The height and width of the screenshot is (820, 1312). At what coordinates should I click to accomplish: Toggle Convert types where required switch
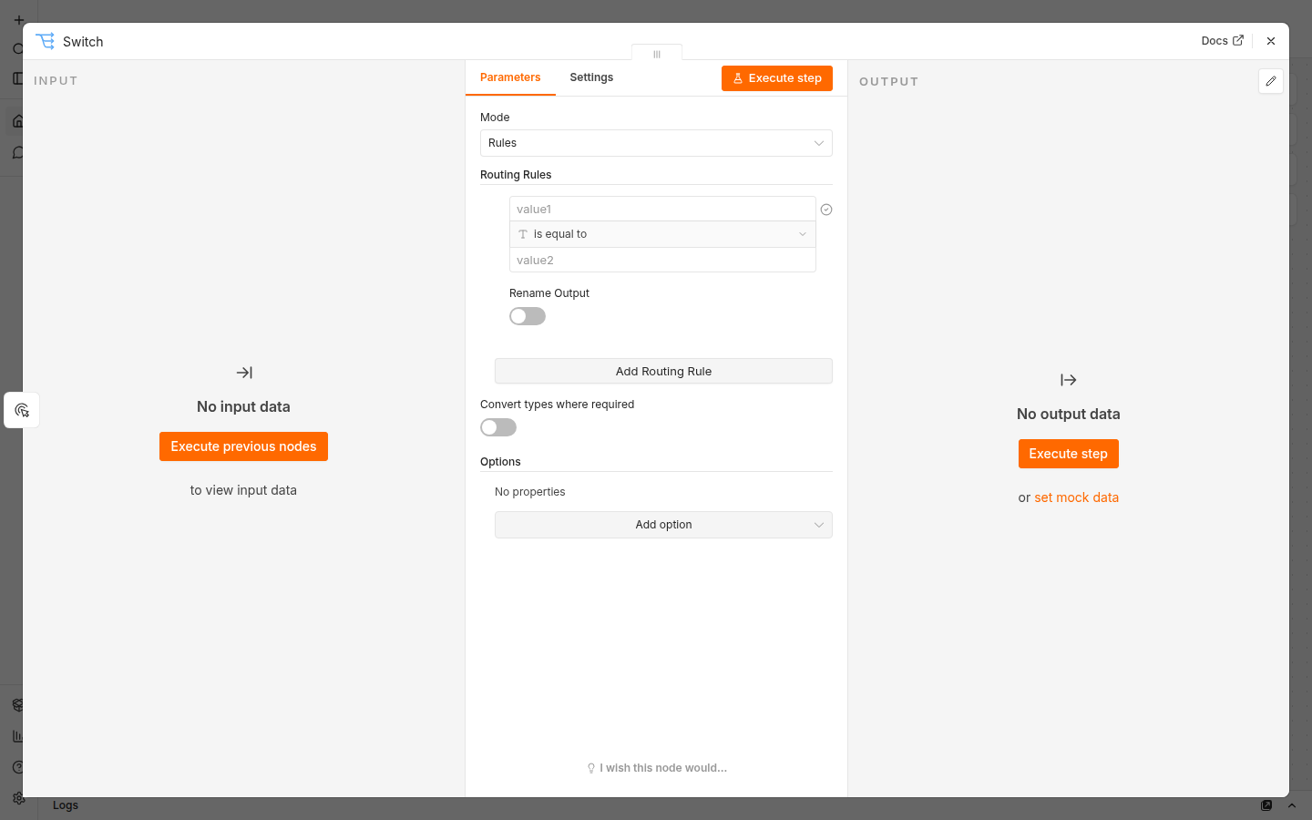[x=498, y=427]
